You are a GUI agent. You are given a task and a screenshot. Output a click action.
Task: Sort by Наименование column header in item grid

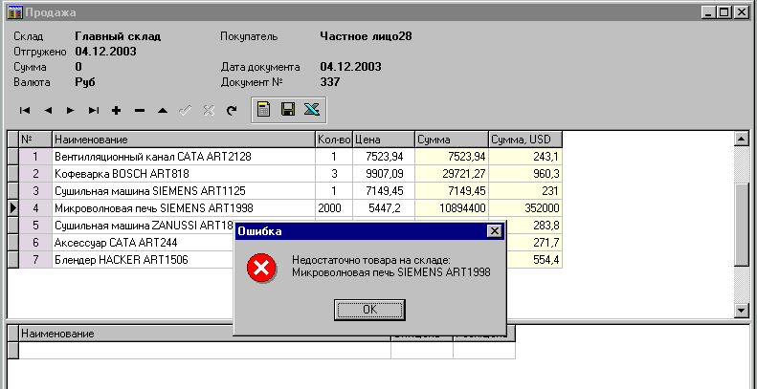[184, 140]
